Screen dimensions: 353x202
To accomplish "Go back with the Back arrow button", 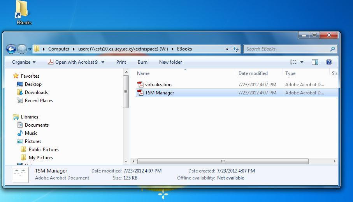I will (11, 49).
